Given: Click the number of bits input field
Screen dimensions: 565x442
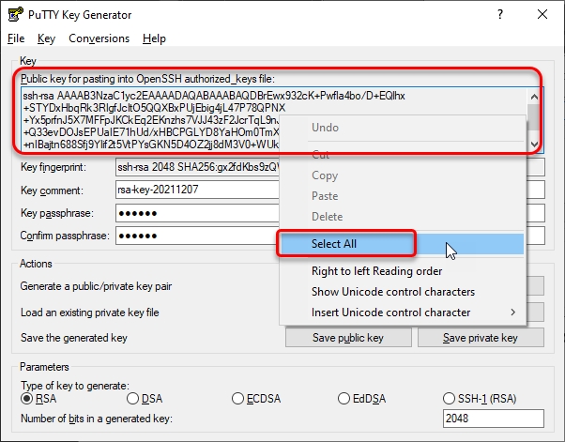Looking at the screenshot, I should [493, 419].
